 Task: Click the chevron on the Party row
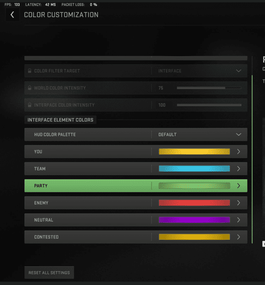coord(239,186)
